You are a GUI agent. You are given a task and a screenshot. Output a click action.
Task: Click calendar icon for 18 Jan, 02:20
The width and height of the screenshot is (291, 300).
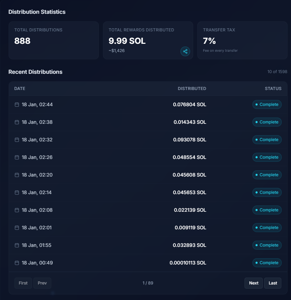click(17, 175)
